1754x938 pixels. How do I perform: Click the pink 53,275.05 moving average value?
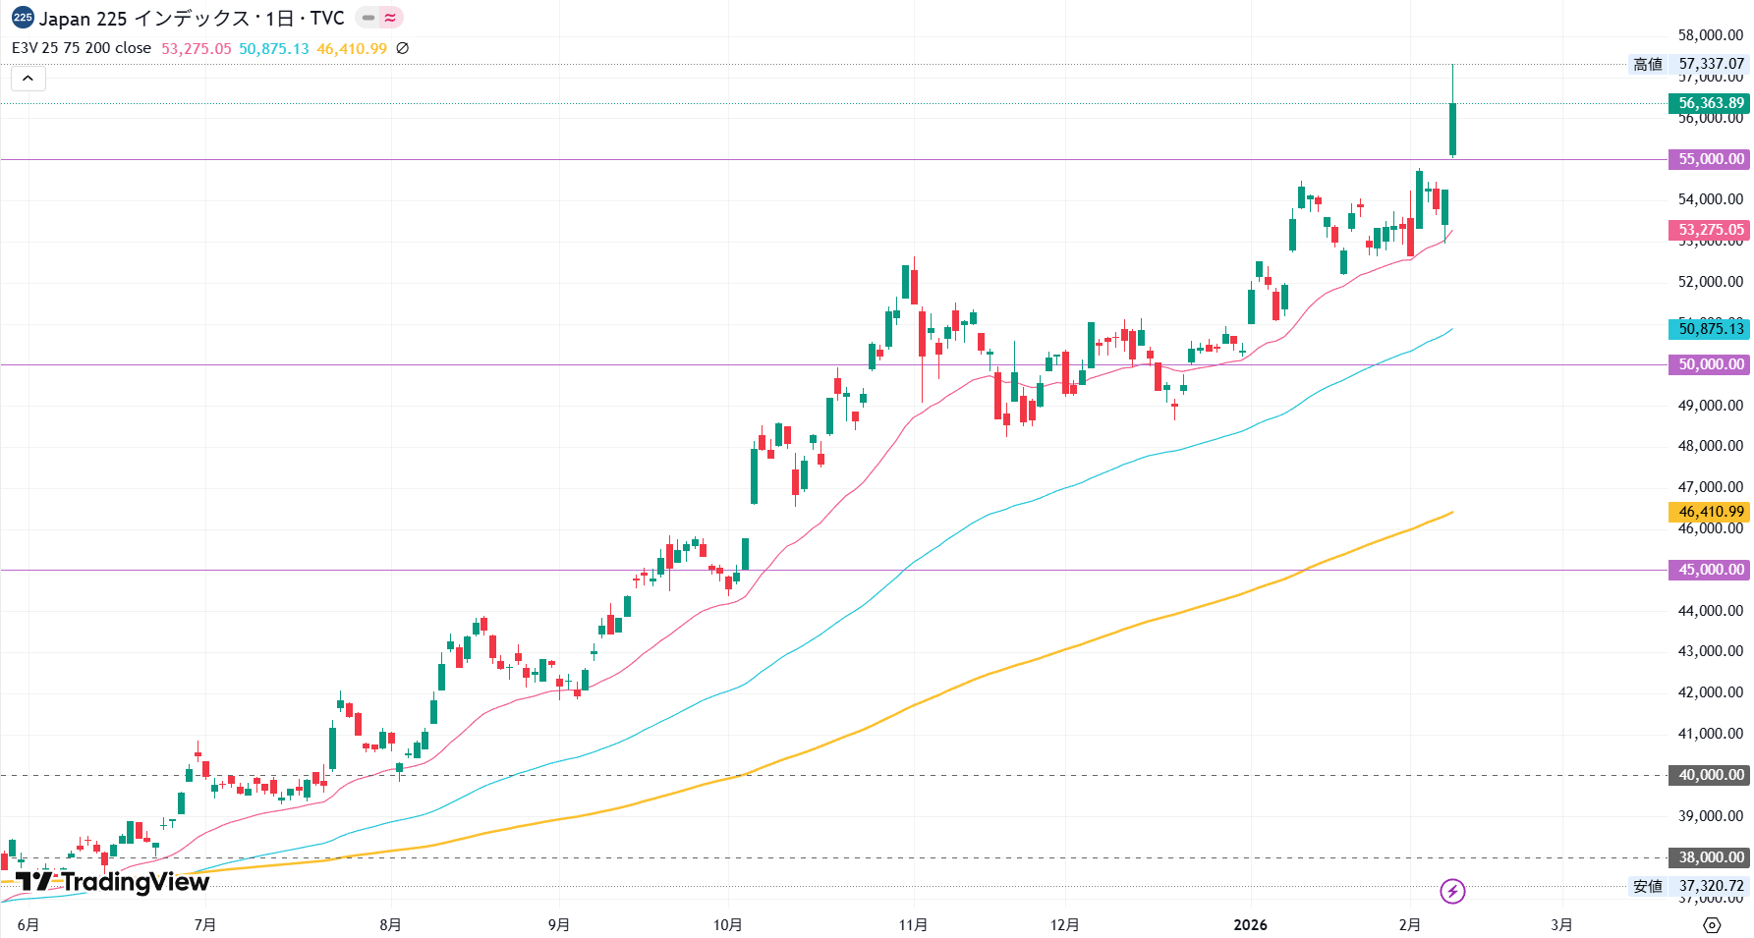pos(197,48)
